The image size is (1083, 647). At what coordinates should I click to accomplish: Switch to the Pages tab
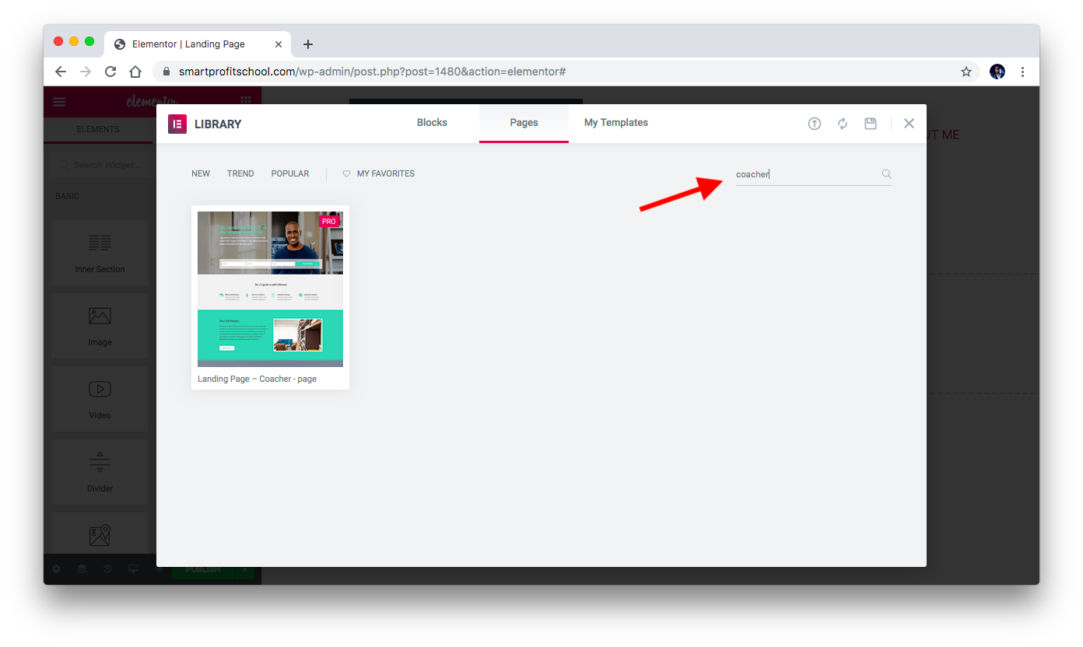click(524, 123)
